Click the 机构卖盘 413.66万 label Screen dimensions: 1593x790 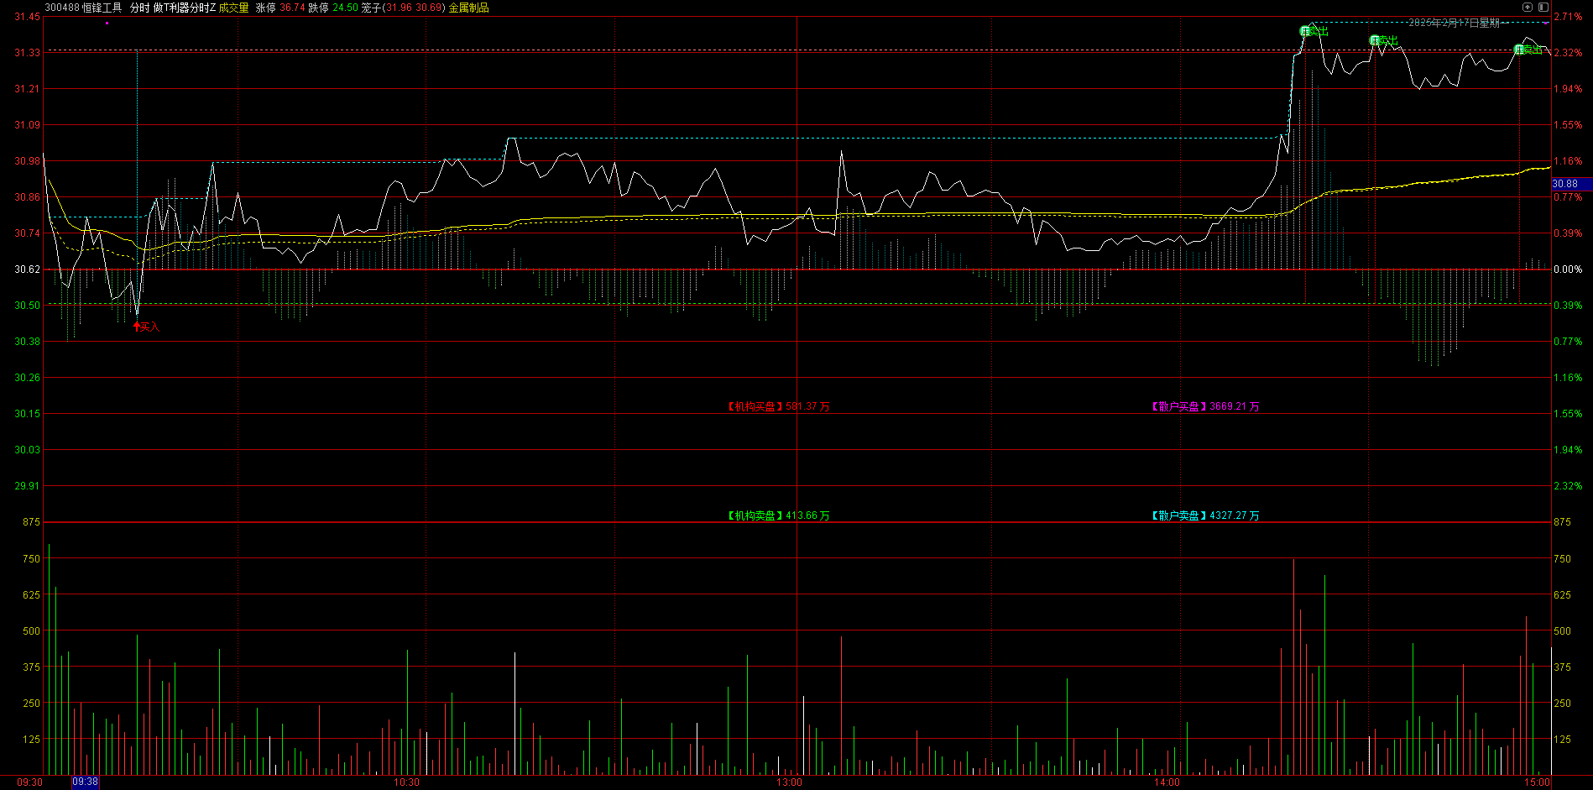pyautogui.click(x=779, y=515)
